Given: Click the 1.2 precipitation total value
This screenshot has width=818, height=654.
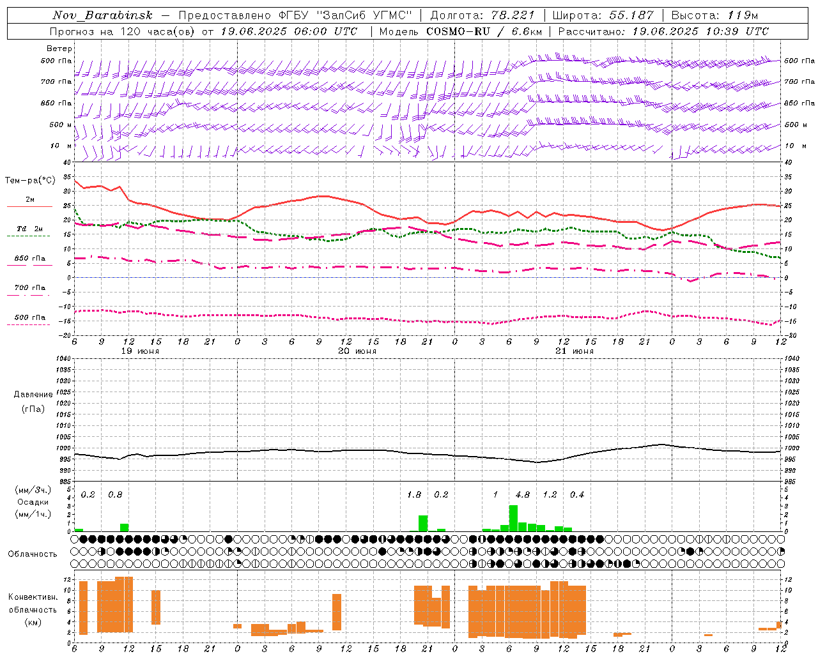Looking at the screenshot, I should tap(550, 494).
